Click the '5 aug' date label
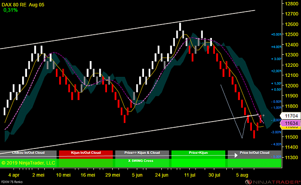301x185 pixels. pyautogui.click(x=242, y=175)
